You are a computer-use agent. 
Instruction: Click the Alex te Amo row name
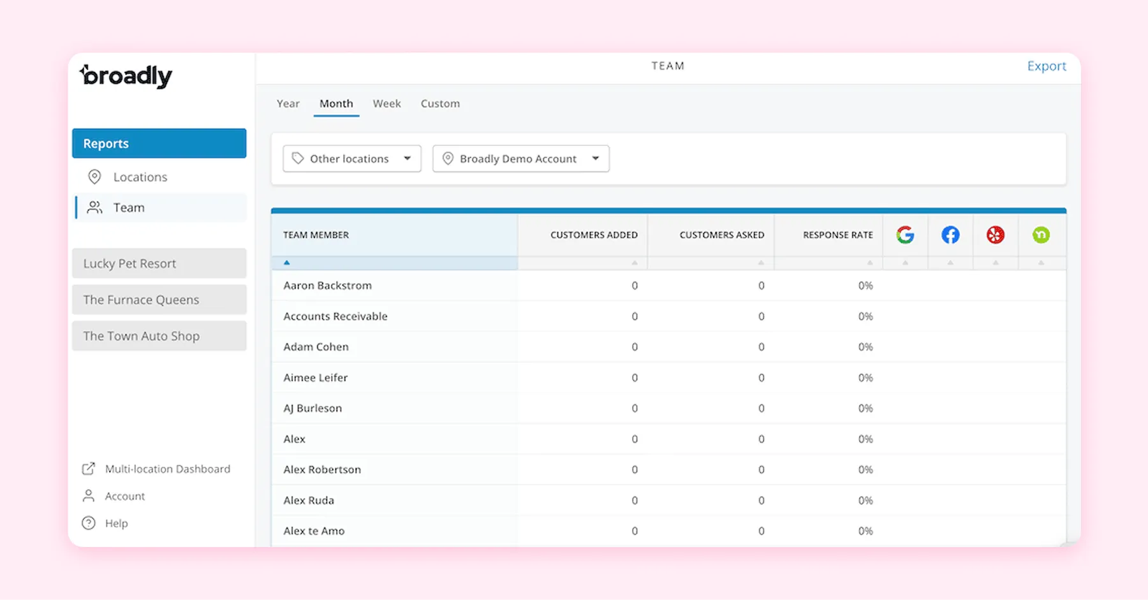(314, 531)
